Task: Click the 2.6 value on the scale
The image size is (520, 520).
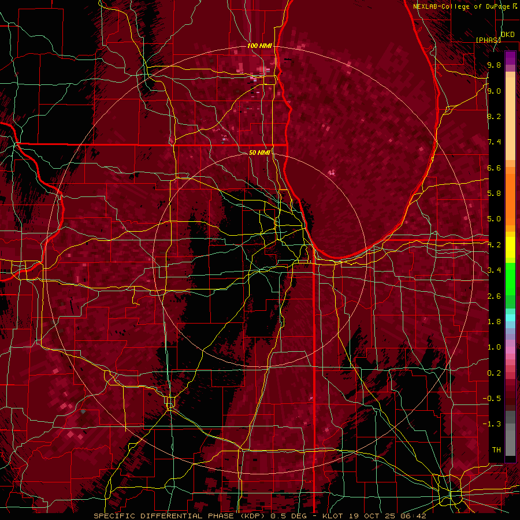Action: (x=494, y=296)
